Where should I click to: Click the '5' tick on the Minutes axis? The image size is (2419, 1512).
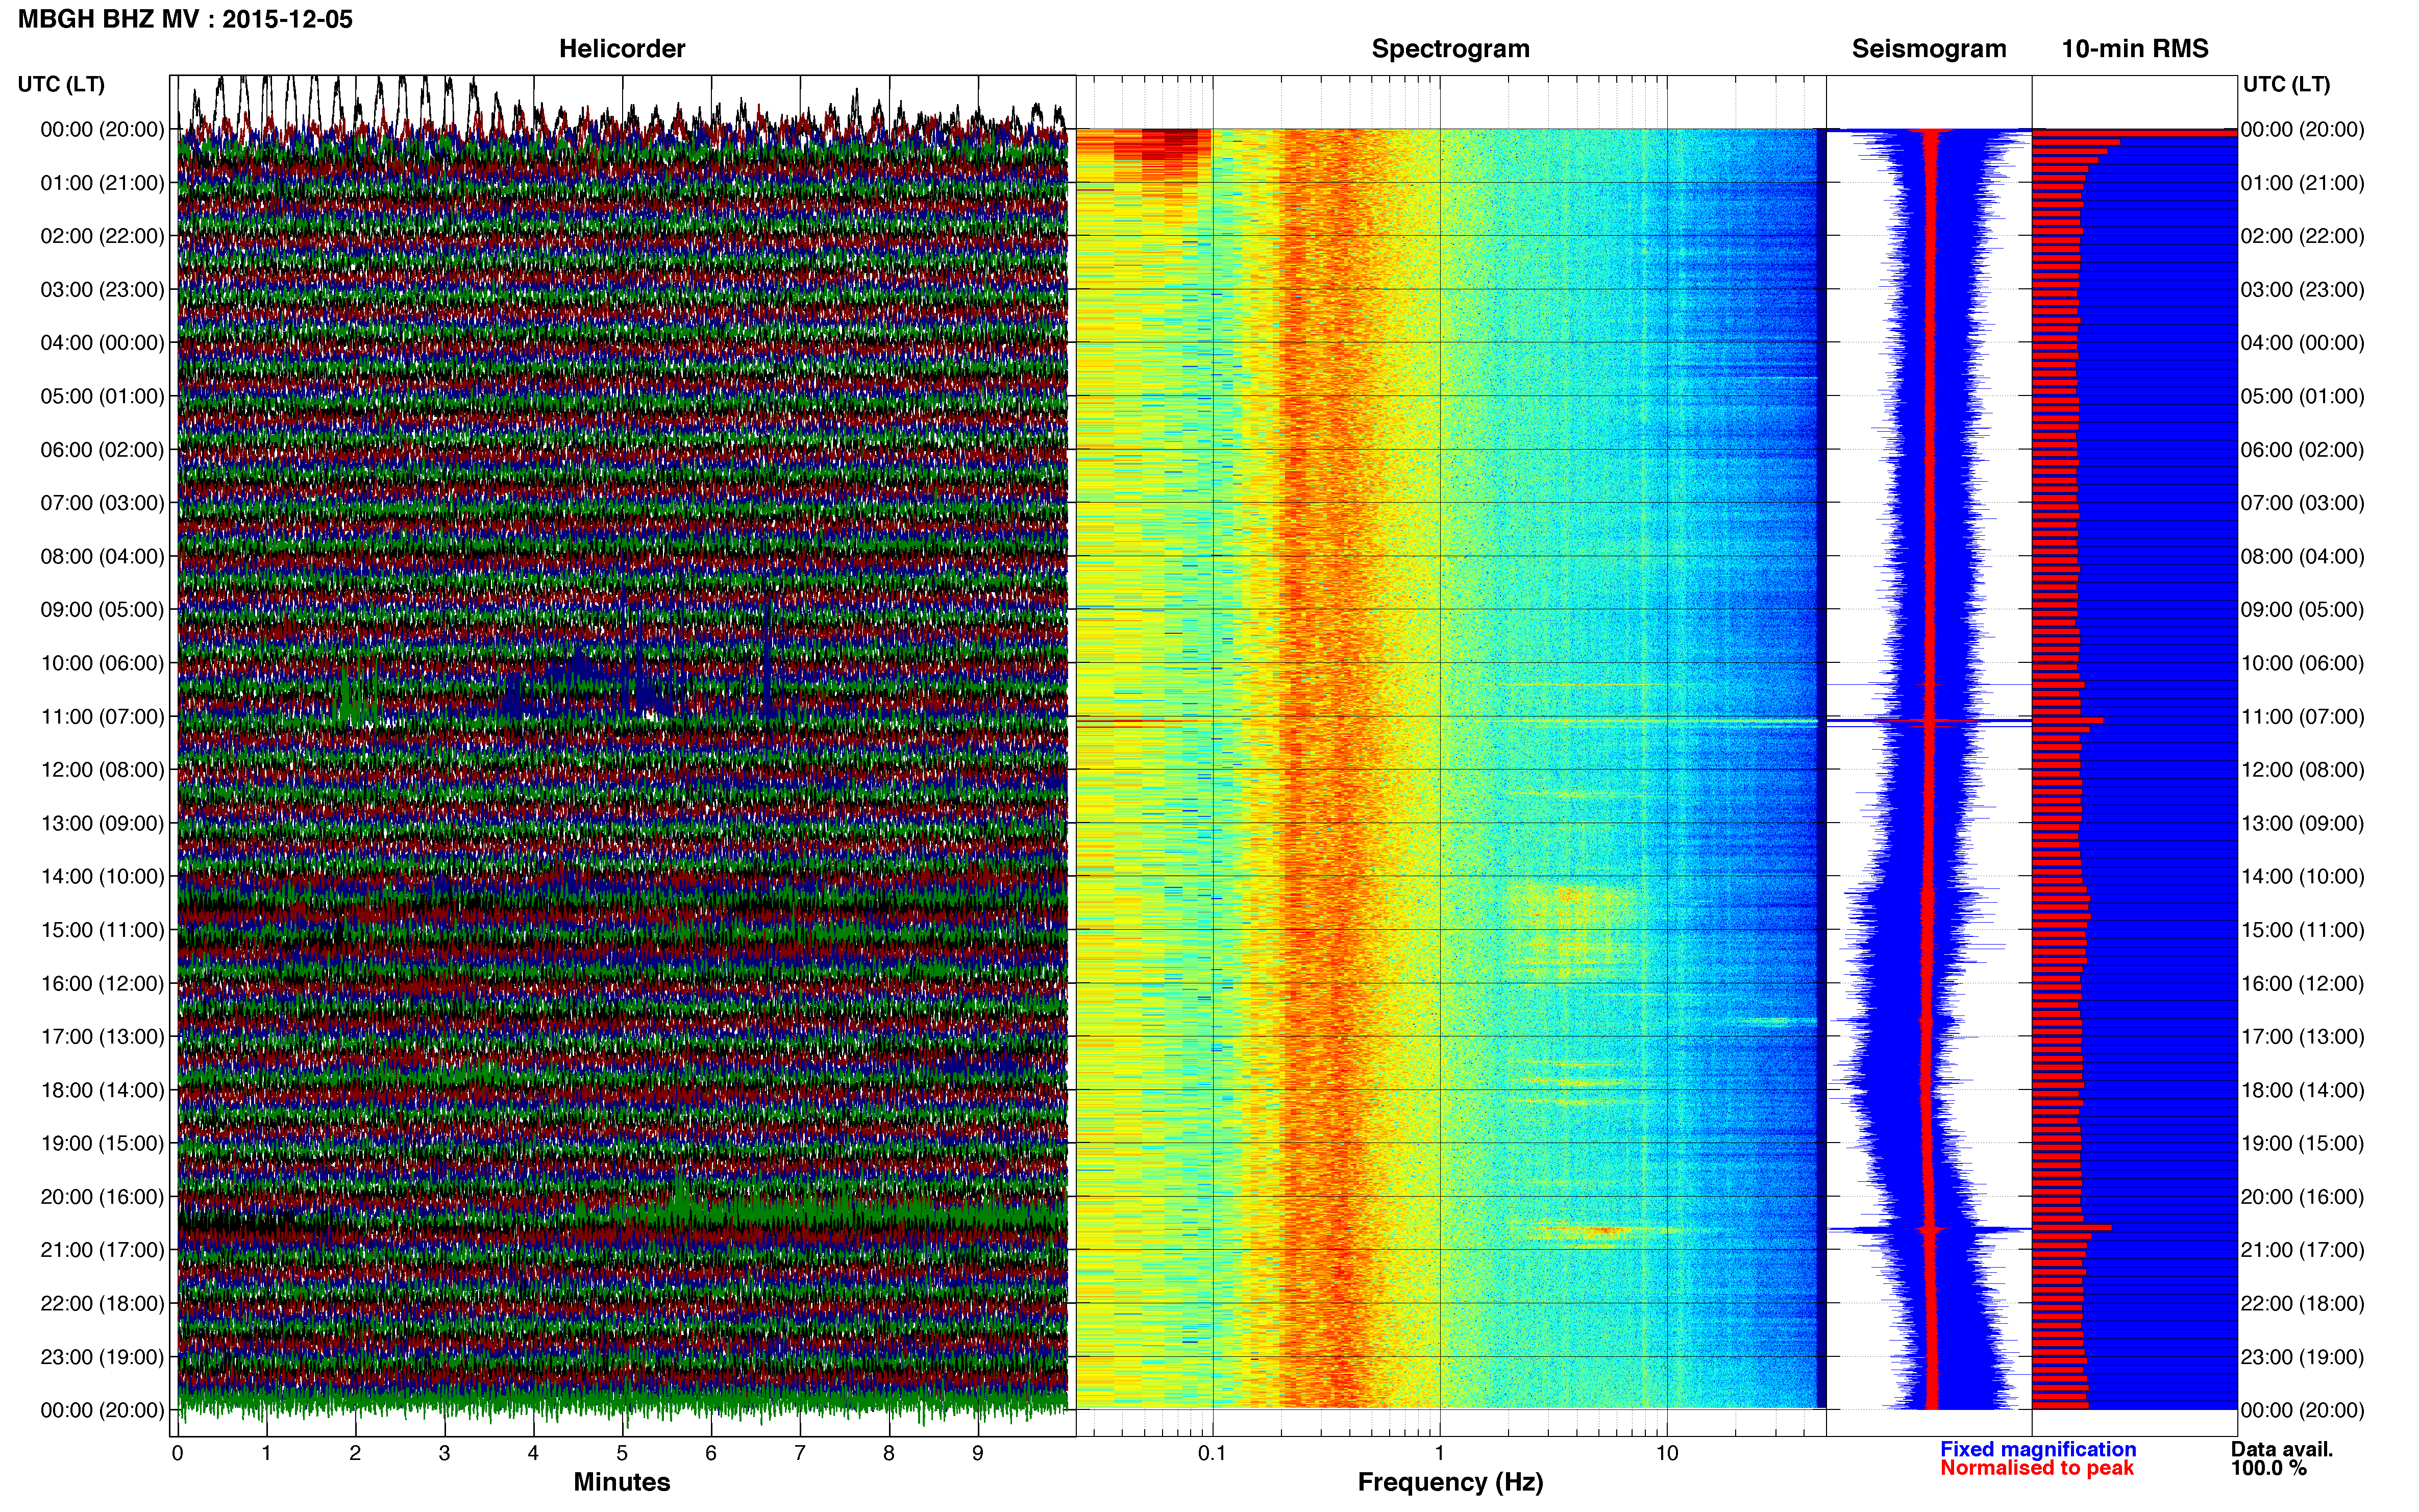pyautogui.click(x=622, y=1453)
